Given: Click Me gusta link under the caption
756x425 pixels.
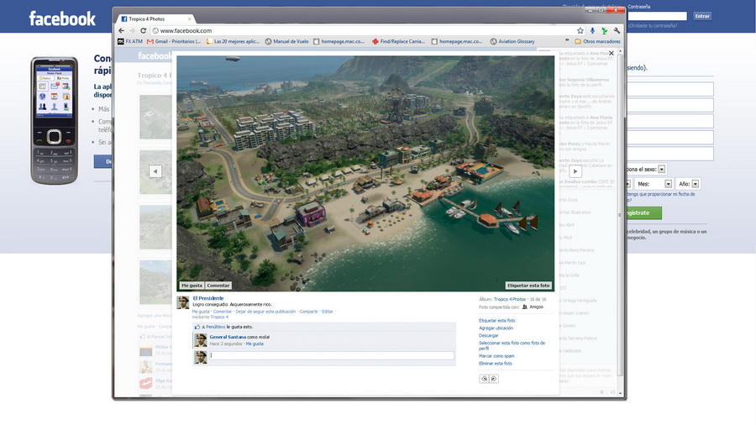Looking at the screenshot, I should coord(201,312).
